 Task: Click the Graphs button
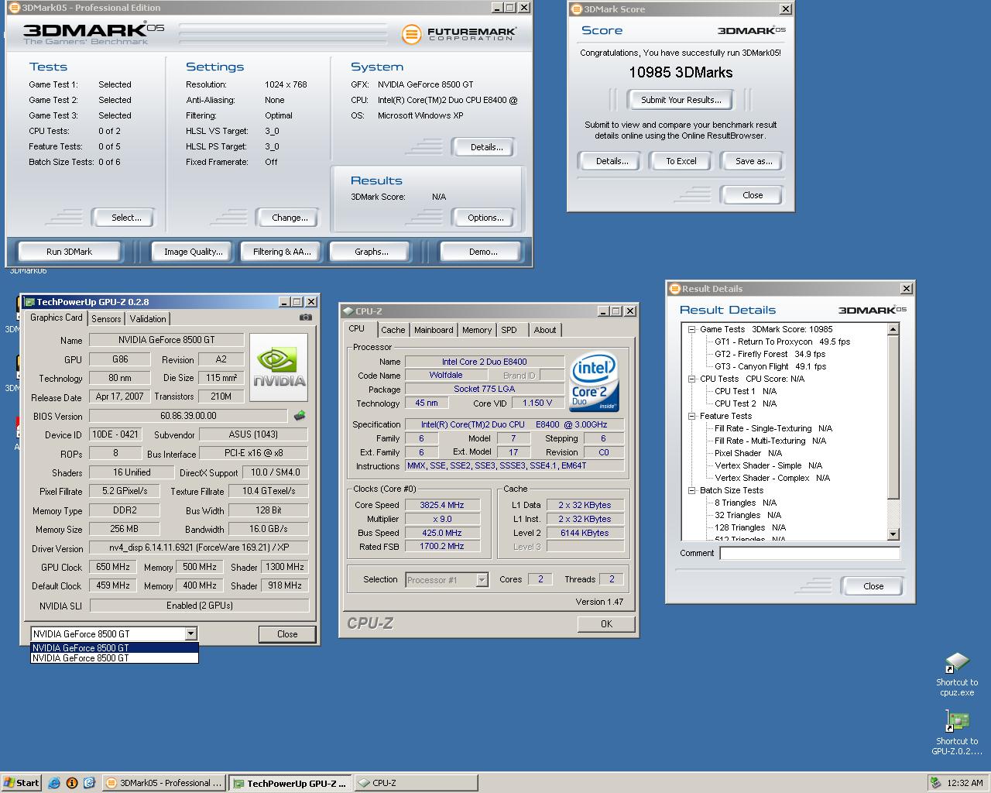(372, 252)
